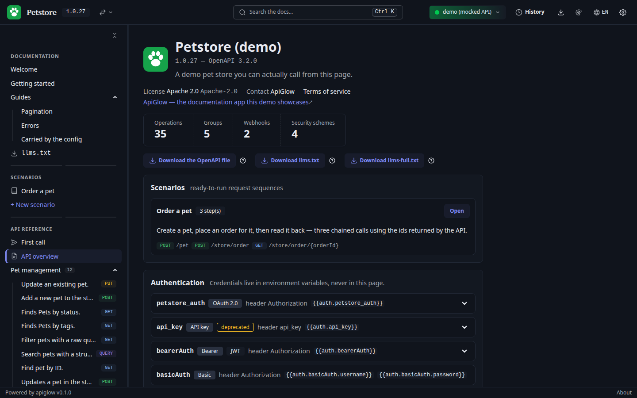Click the Webhooks 2 stat
The height and width of the screenshot is (398, 637).
(257, 130)
